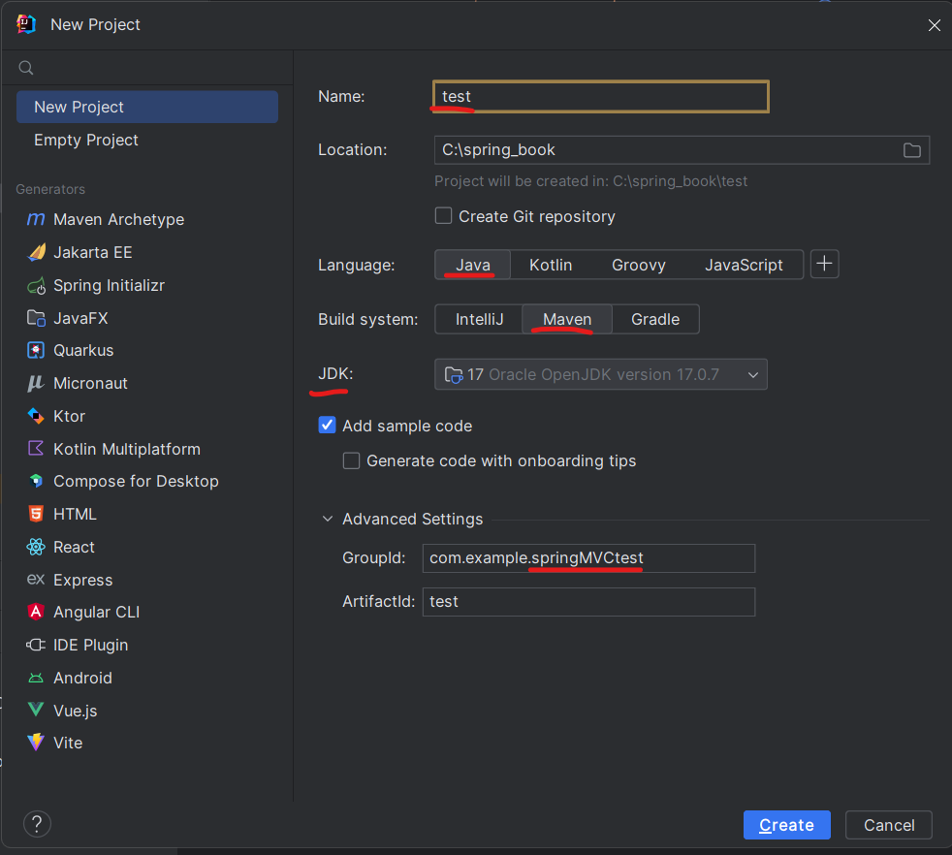952x855 pixels.
Task: Select the Android generator label
Action: tap(82, 678)
